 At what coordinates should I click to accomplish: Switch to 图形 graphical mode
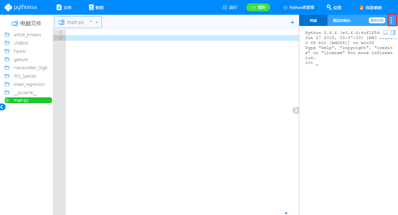258,7
